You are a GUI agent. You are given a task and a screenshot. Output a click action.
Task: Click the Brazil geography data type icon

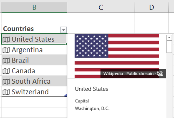click(6, 61)
